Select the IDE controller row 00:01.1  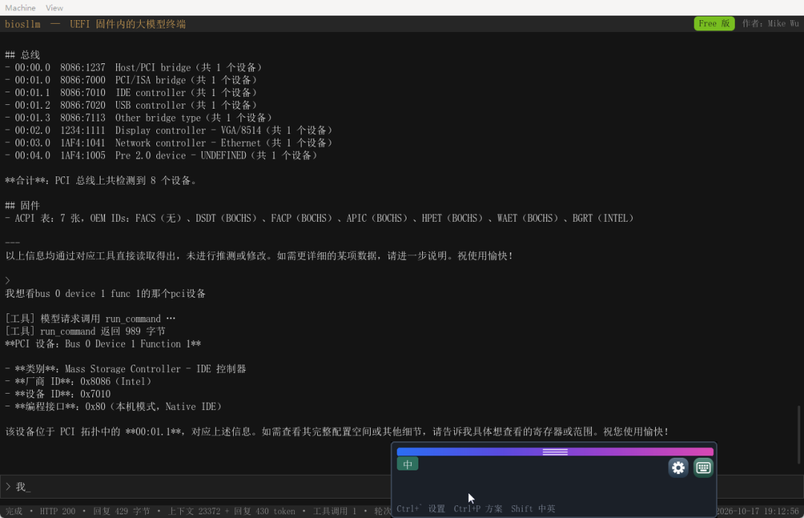[131, 93]
